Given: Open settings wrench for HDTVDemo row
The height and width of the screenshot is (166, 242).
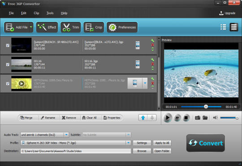Looking at the screenshot, I should [152, 79].
